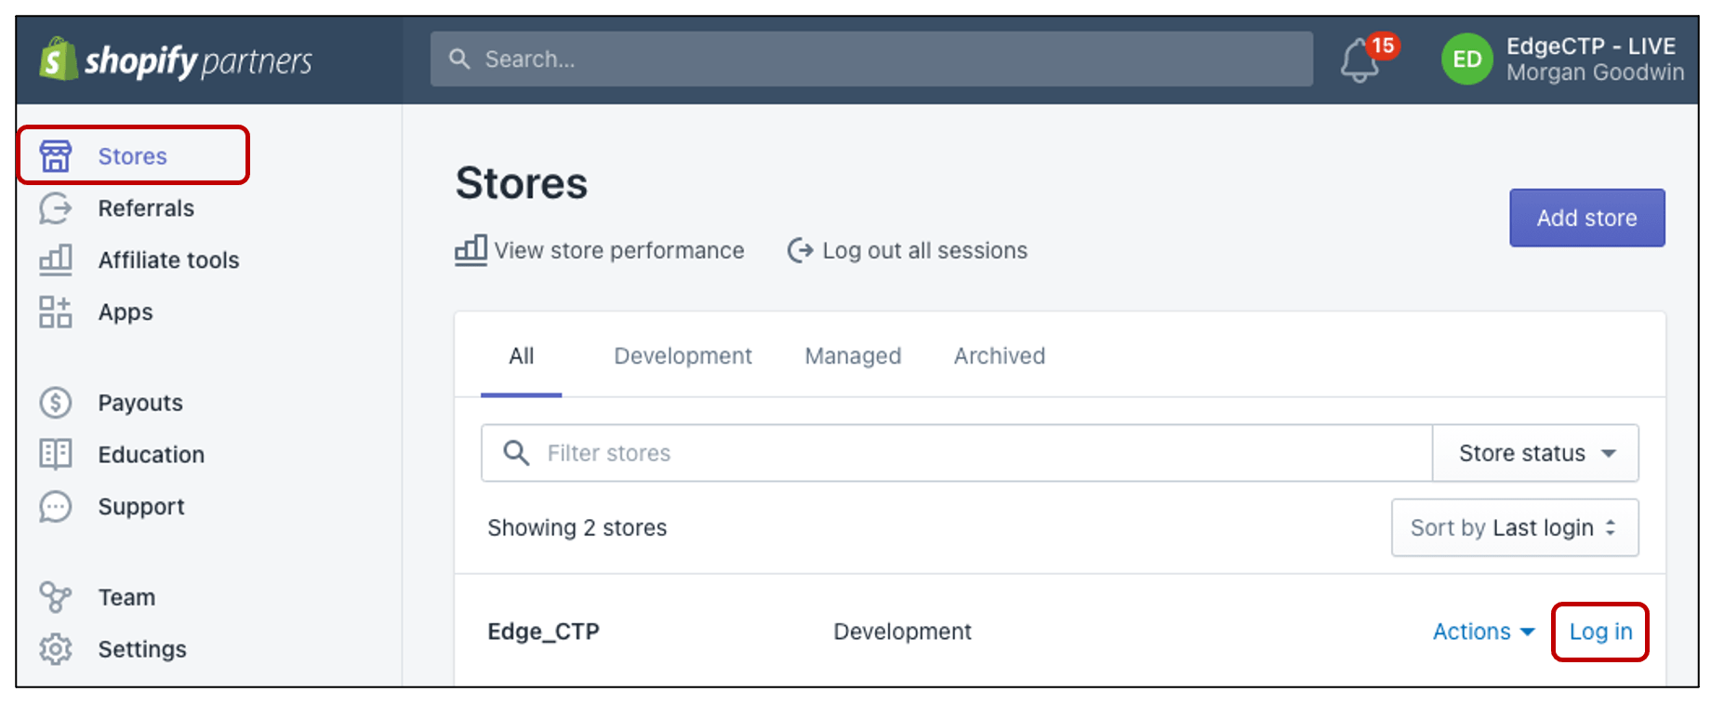Open Team in the sidebar
The width and height of the screenshot is (1711, 705).
pos(126,597)
